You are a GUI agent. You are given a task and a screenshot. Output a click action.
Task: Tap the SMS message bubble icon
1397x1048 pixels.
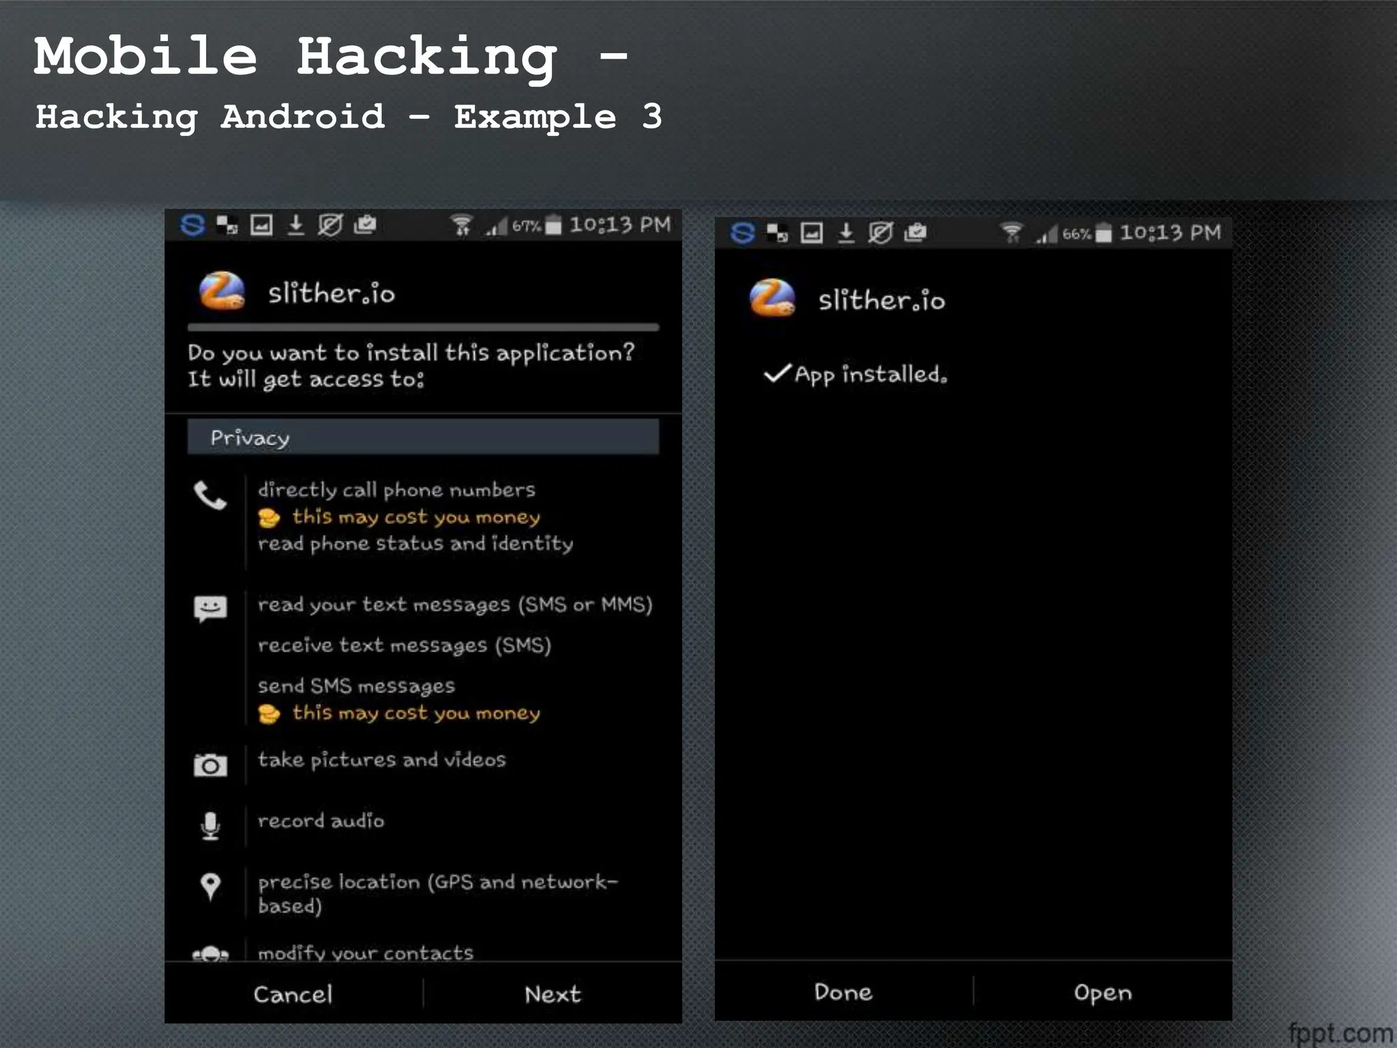click(x=210, y=607)
